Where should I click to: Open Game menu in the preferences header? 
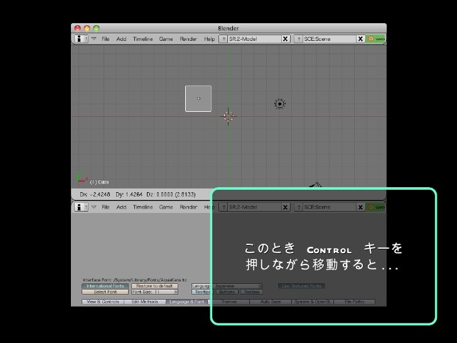(x=166, y=207)
